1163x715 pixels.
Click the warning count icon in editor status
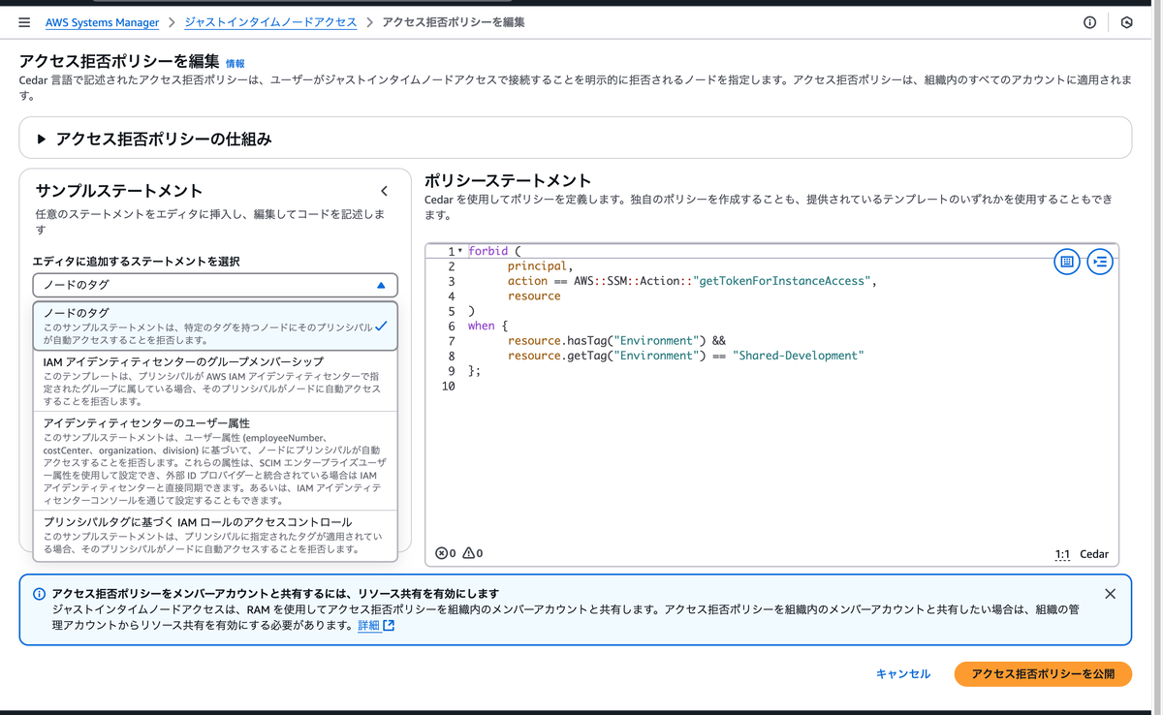point(469,553)
